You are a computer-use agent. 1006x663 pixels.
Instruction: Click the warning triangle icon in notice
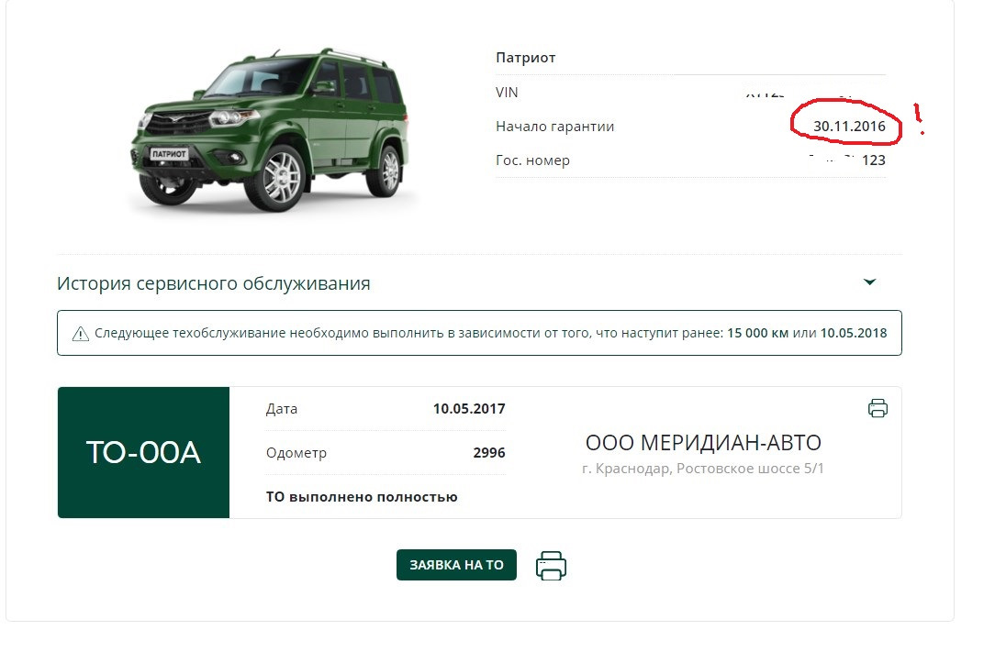pos(80,334)
